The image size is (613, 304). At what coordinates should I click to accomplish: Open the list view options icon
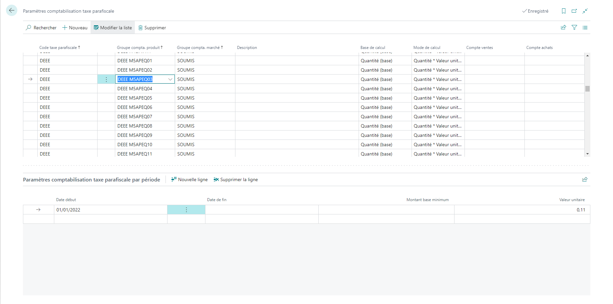coord(585,28)
